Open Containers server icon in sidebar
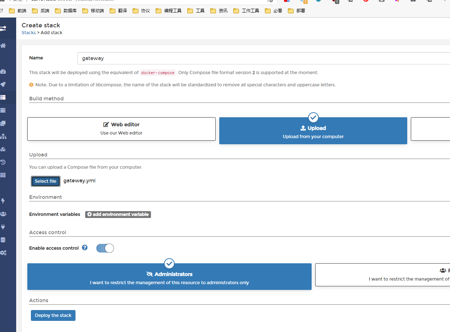 pyautogui.click(x=3, y=110)
